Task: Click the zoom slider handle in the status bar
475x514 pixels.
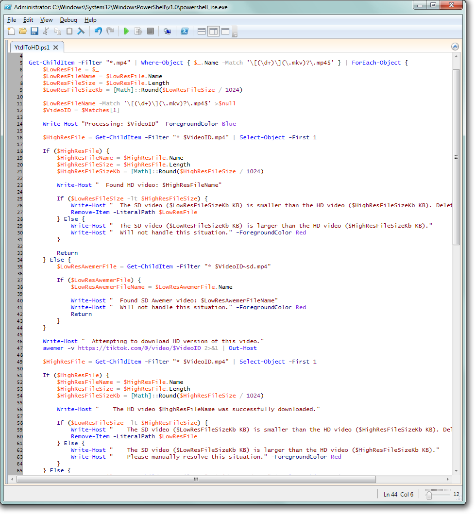Action: (429, 496)
